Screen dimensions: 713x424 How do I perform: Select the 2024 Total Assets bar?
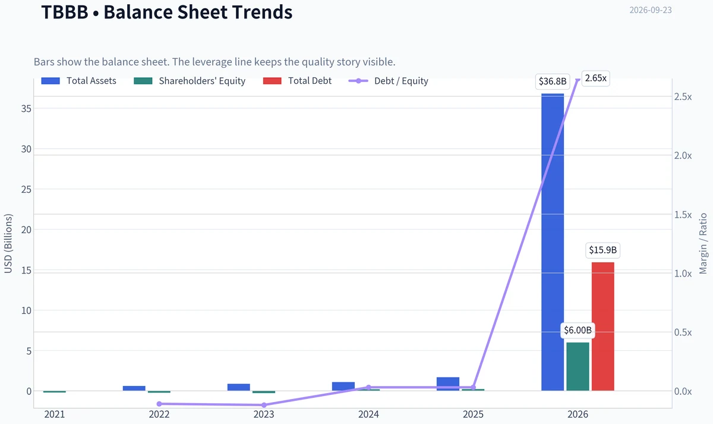[x=343, y=386]
